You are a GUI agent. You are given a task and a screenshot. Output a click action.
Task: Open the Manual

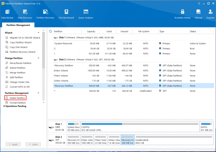198,14
